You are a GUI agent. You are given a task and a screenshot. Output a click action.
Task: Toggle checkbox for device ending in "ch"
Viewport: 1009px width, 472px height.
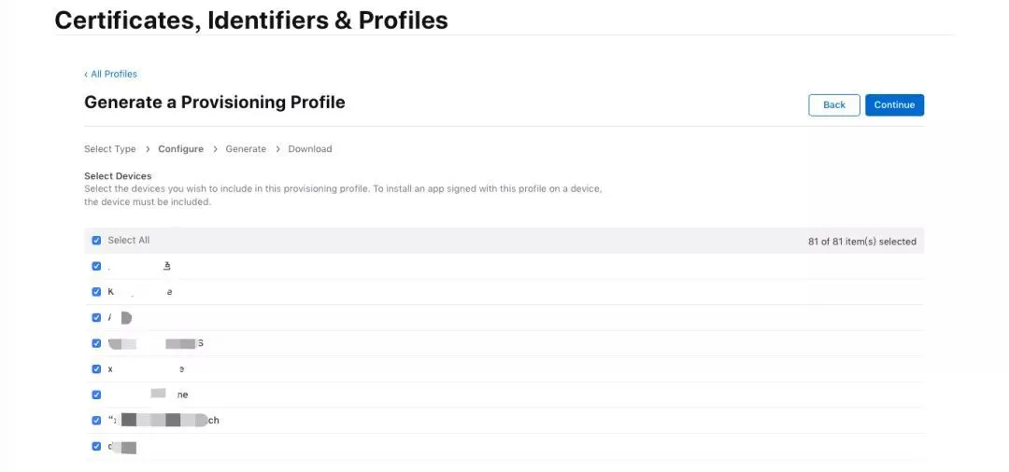coord(96,421)
